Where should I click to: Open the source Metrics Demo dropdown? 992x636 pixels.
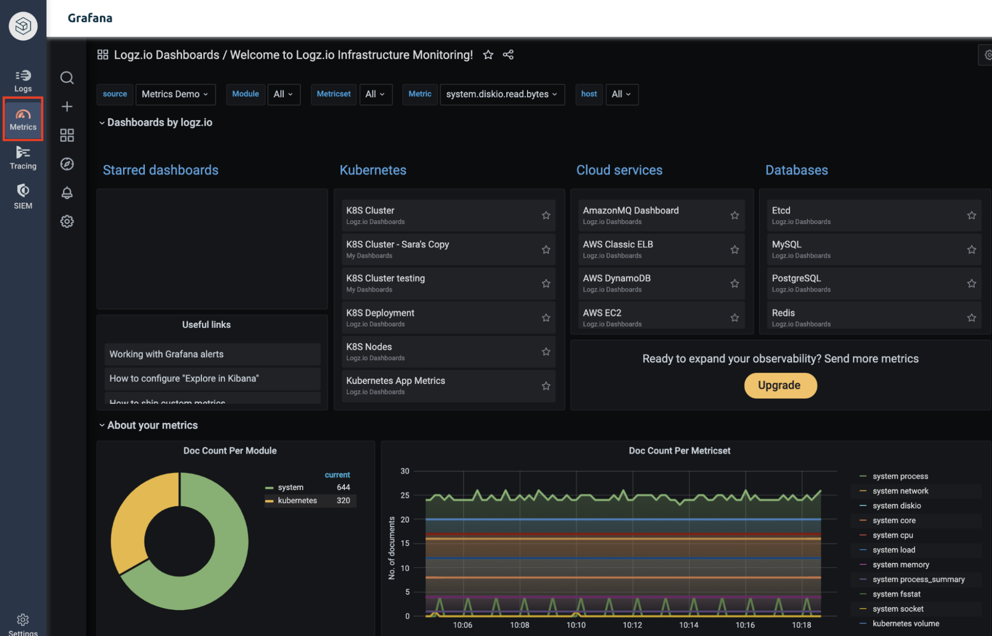175,94
